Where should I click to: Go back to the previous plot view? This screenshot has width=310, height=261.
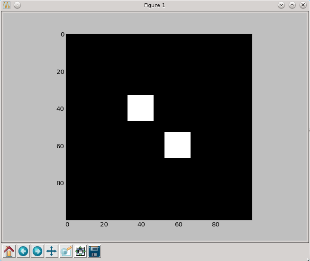click(23, 251)
